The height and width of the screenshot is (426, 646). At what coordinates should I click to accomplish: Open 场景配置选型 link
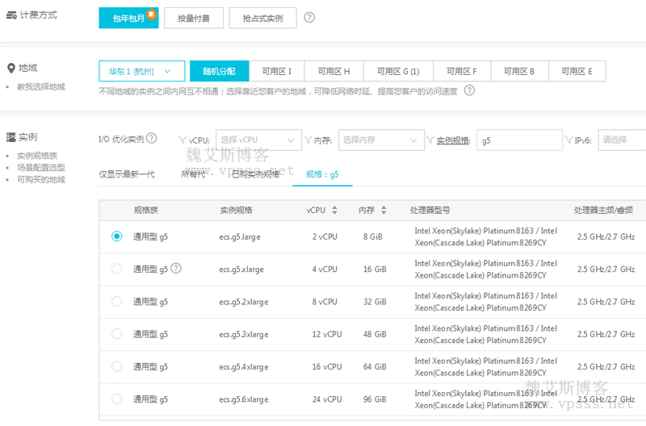(41, 168)
